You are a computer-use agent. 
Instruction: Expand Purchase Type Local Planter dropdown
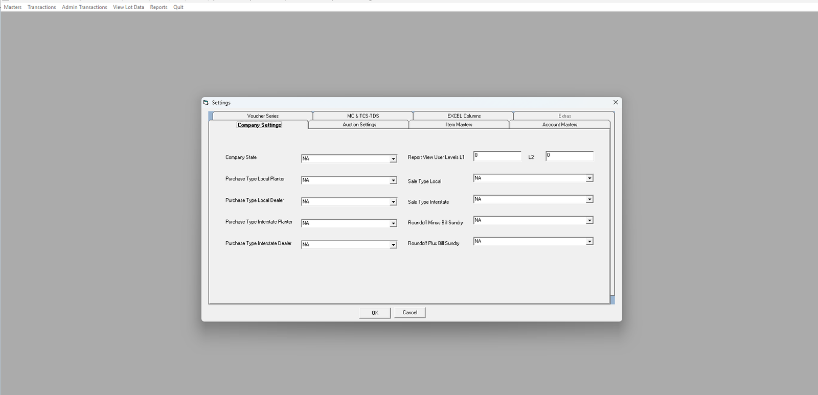pos(393,180)
